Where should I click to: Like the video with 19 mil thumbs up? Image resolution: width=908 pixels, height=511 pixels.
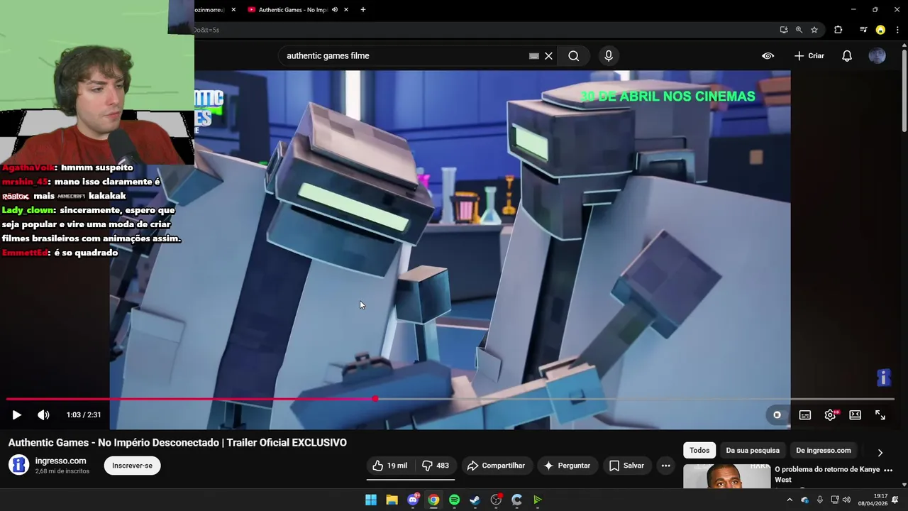[389, 466]
